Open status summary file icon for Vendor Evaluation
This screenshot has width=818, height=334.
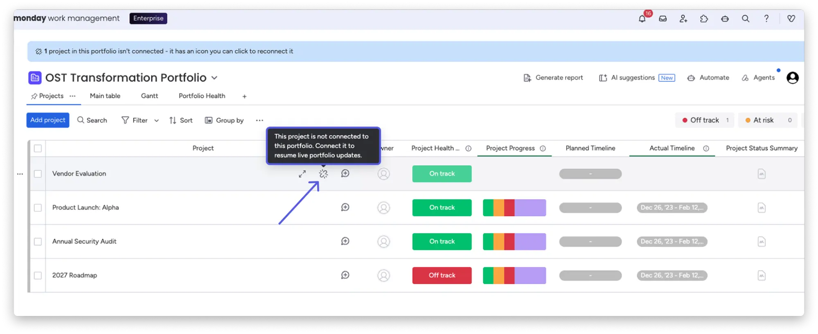tap(762, 174)
